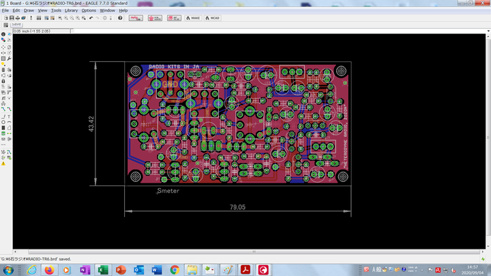Open the File menu

point(5,10)
